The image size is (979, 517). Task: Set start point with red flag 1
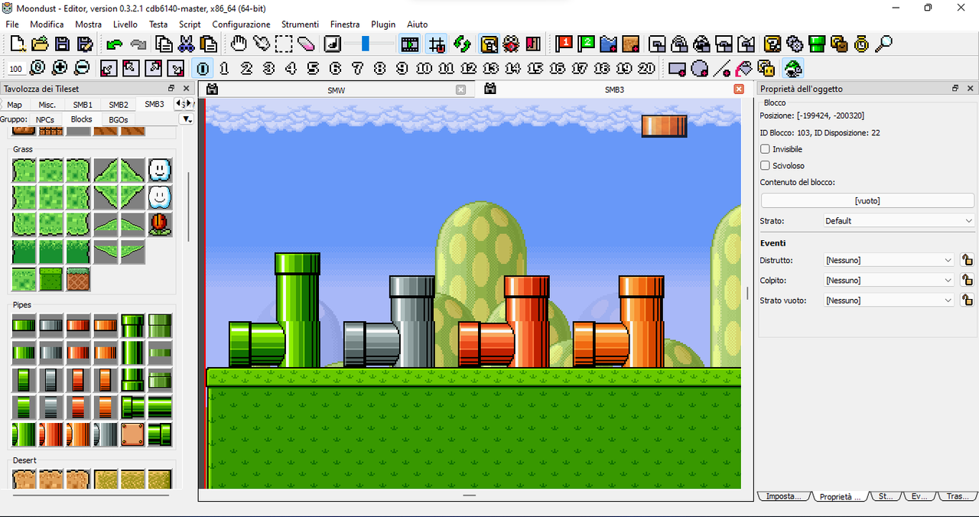(564, 44)
